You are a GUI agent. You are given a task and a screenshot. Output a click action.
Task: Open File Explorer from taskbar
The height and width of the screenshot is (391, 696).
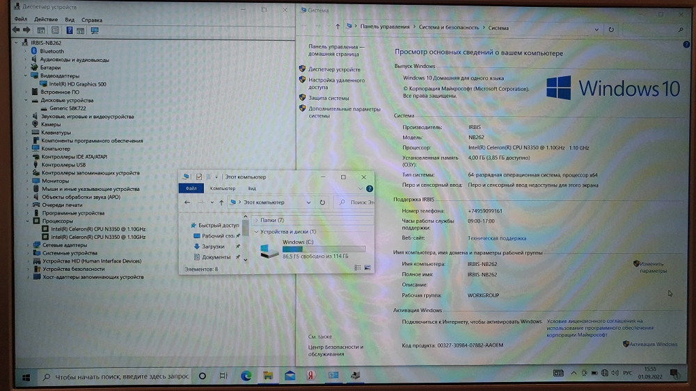[x=268, y=376]
